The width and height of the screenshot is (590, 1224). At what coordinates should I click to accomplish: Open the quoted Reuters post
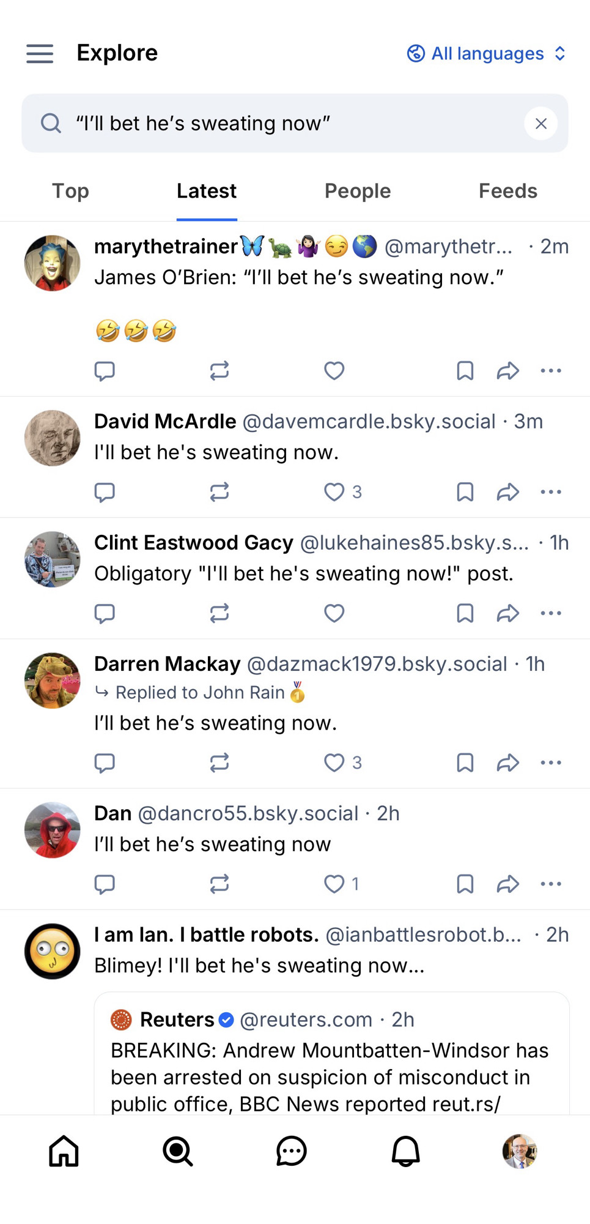click(x=331, y=1065)
